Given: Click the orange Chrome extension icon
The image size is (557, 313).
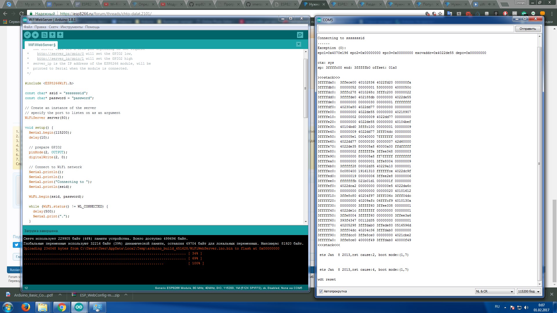Looking at the screenshot, I should pos(542,14).
